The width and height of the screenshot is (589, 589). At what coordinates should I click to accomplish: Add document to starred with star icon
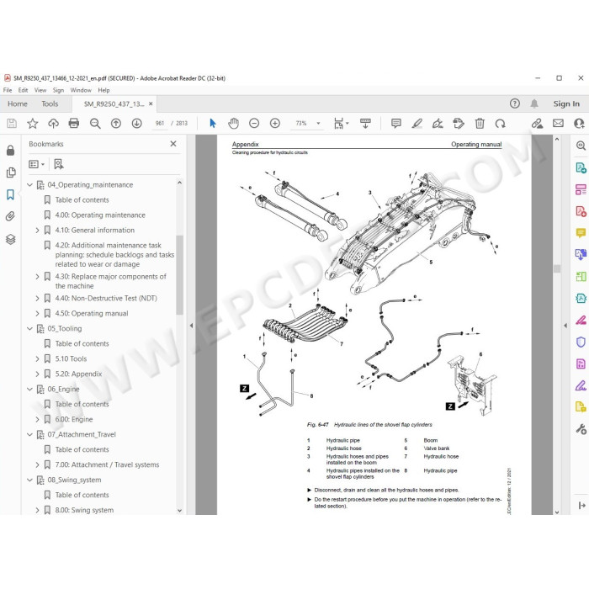[33, 123]
